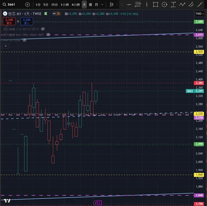Image resolution: width=207 pixels, height=206 pixels.
Task: Toggle visibility of 浩大線學-1 indicator
Action: click(43, 29)
